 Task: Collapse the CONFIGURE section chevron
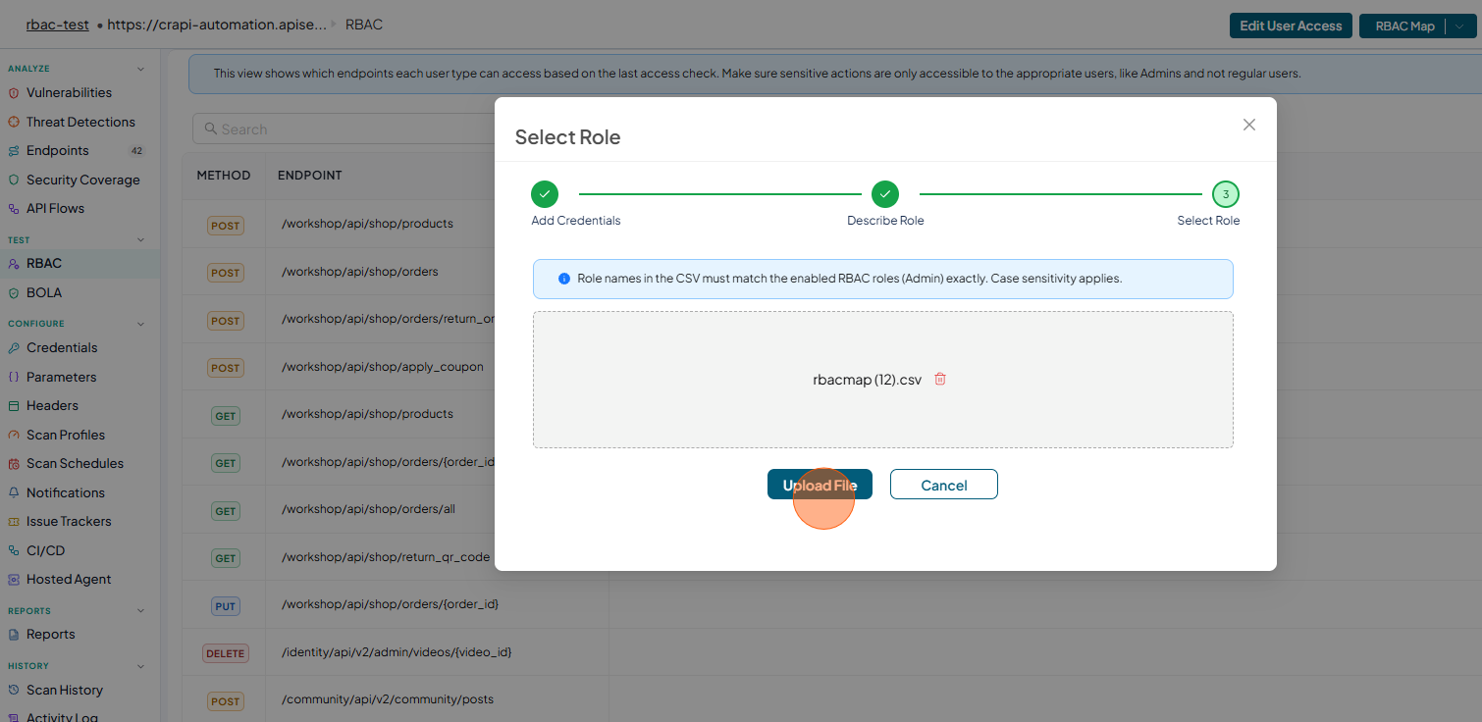(x=140, y=323)
